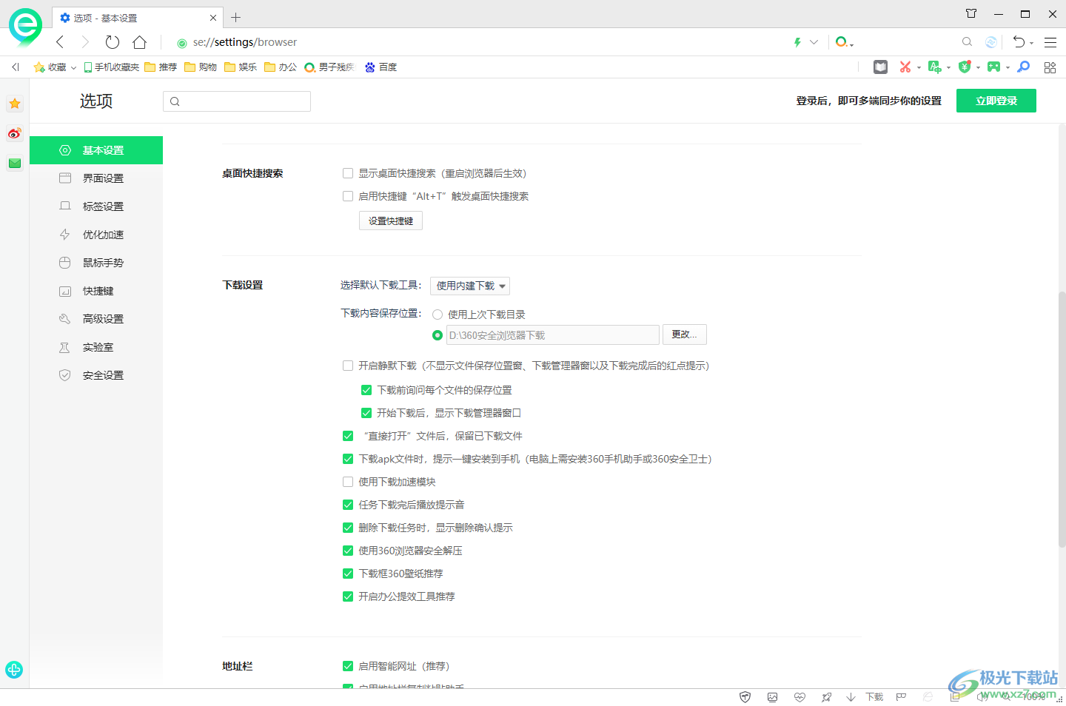Collapse the bookmarks bar arrow
This screenshot has width=1066, height=706.
click(x=15, y=67)
